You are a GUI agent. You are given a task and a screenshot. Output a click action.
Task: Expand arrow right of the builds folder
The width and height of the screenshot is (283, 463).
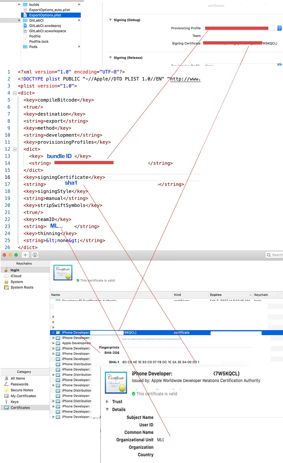pos(79,4)
